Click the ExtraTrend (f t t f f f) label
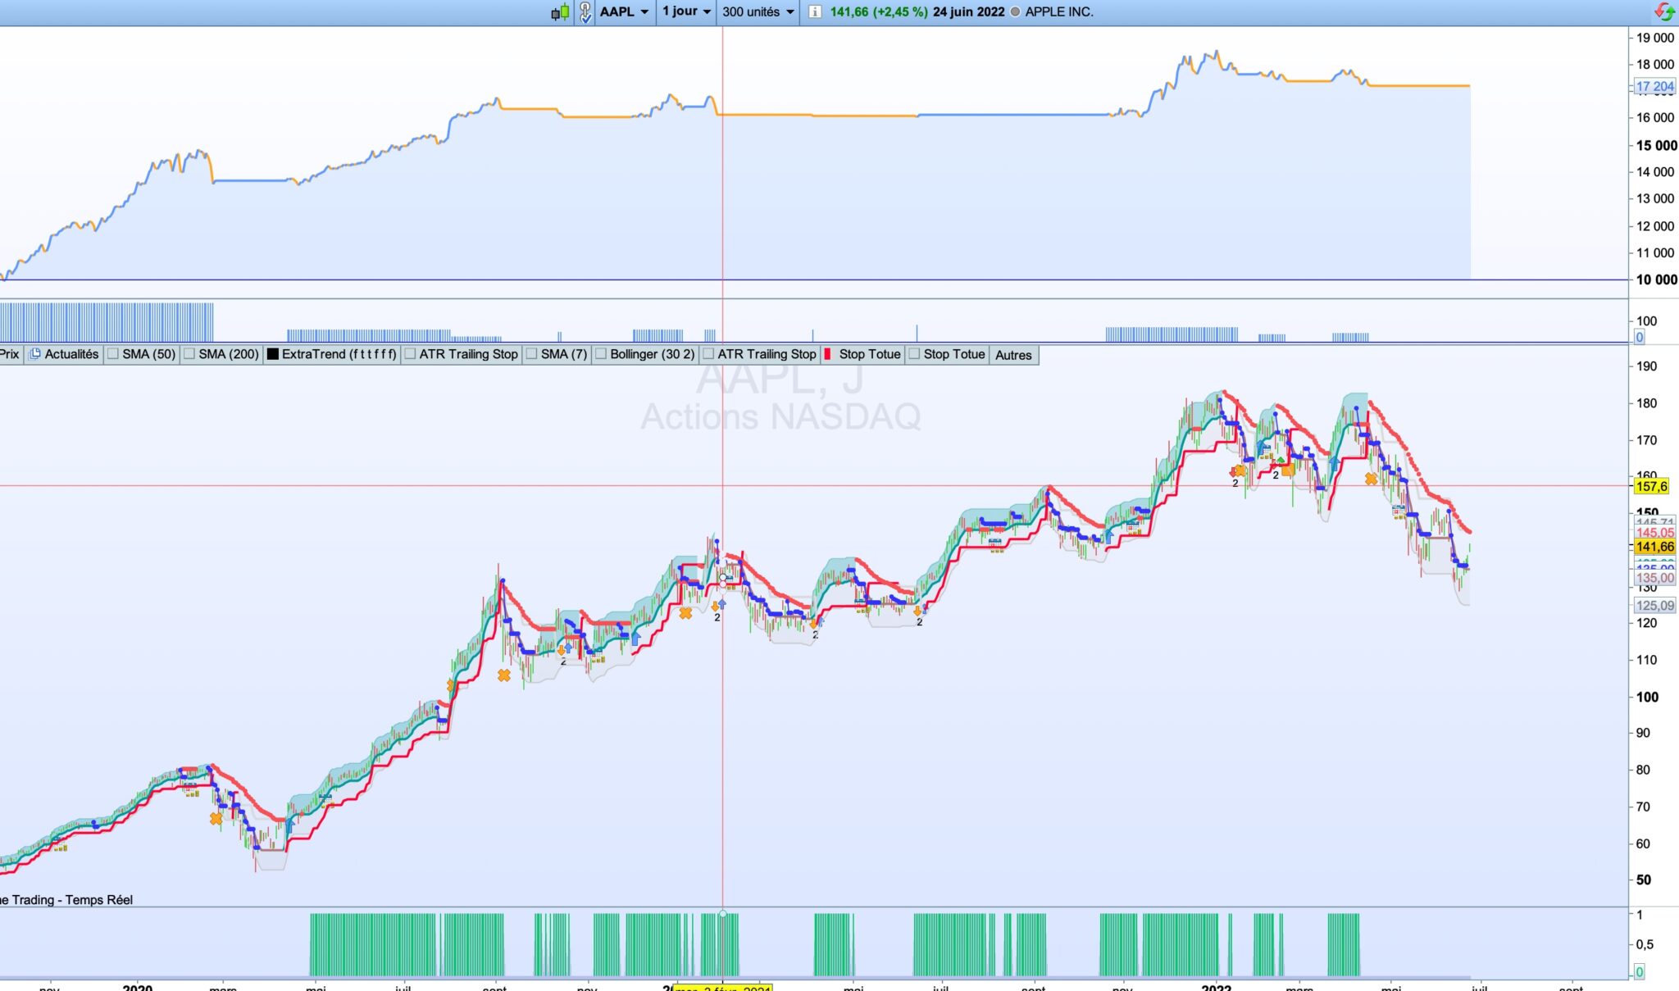The image size is (1679, 991). pyautogui.click(x=339, y=354)
